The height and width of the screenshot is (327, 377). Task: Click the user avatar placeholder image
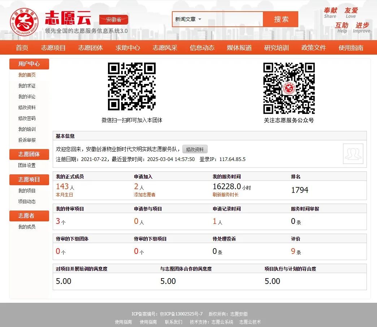(x=353, y=154)
